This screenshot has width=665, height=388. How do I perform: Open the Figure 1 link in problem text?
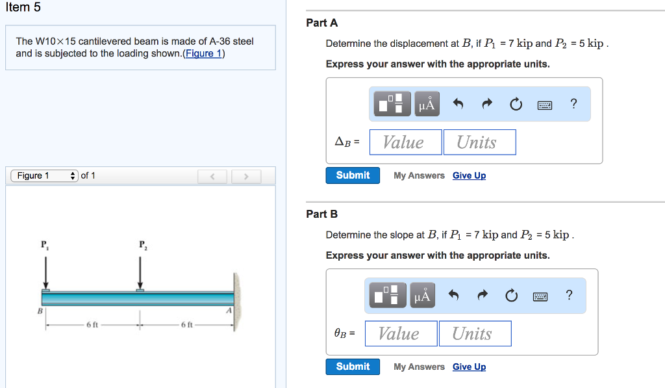click(x=203, y=53)
